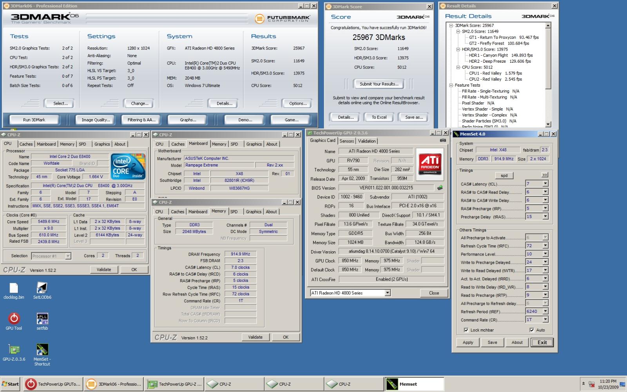Switch to TechPowerUp GPU-Z taskbar item

click(x=174, y=384)
